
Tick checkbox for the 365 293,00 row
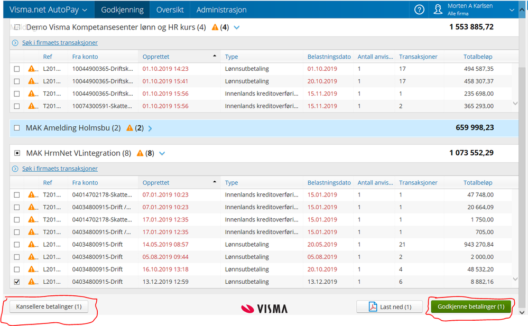(x=17, y=106)
